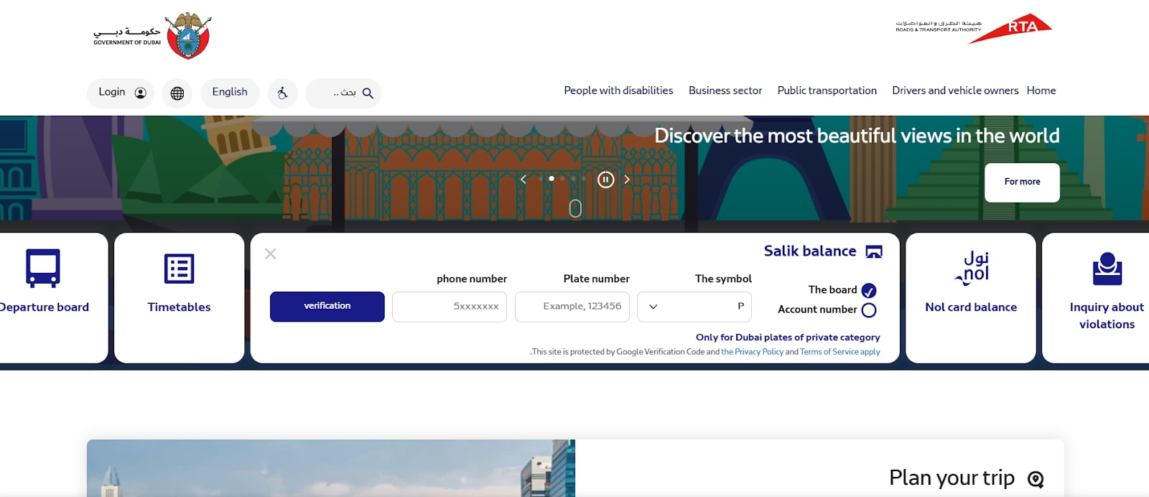Click the RTA logo
Viewport: 1149px width, 497px height.
pos(974,29)
